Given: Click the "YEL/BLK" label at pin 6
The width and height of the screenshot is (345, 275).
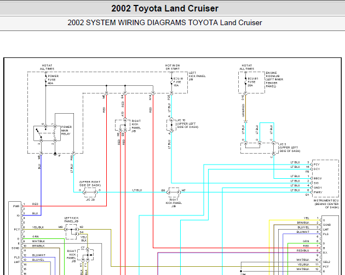Looking at the screenshot, I should 38,227.
